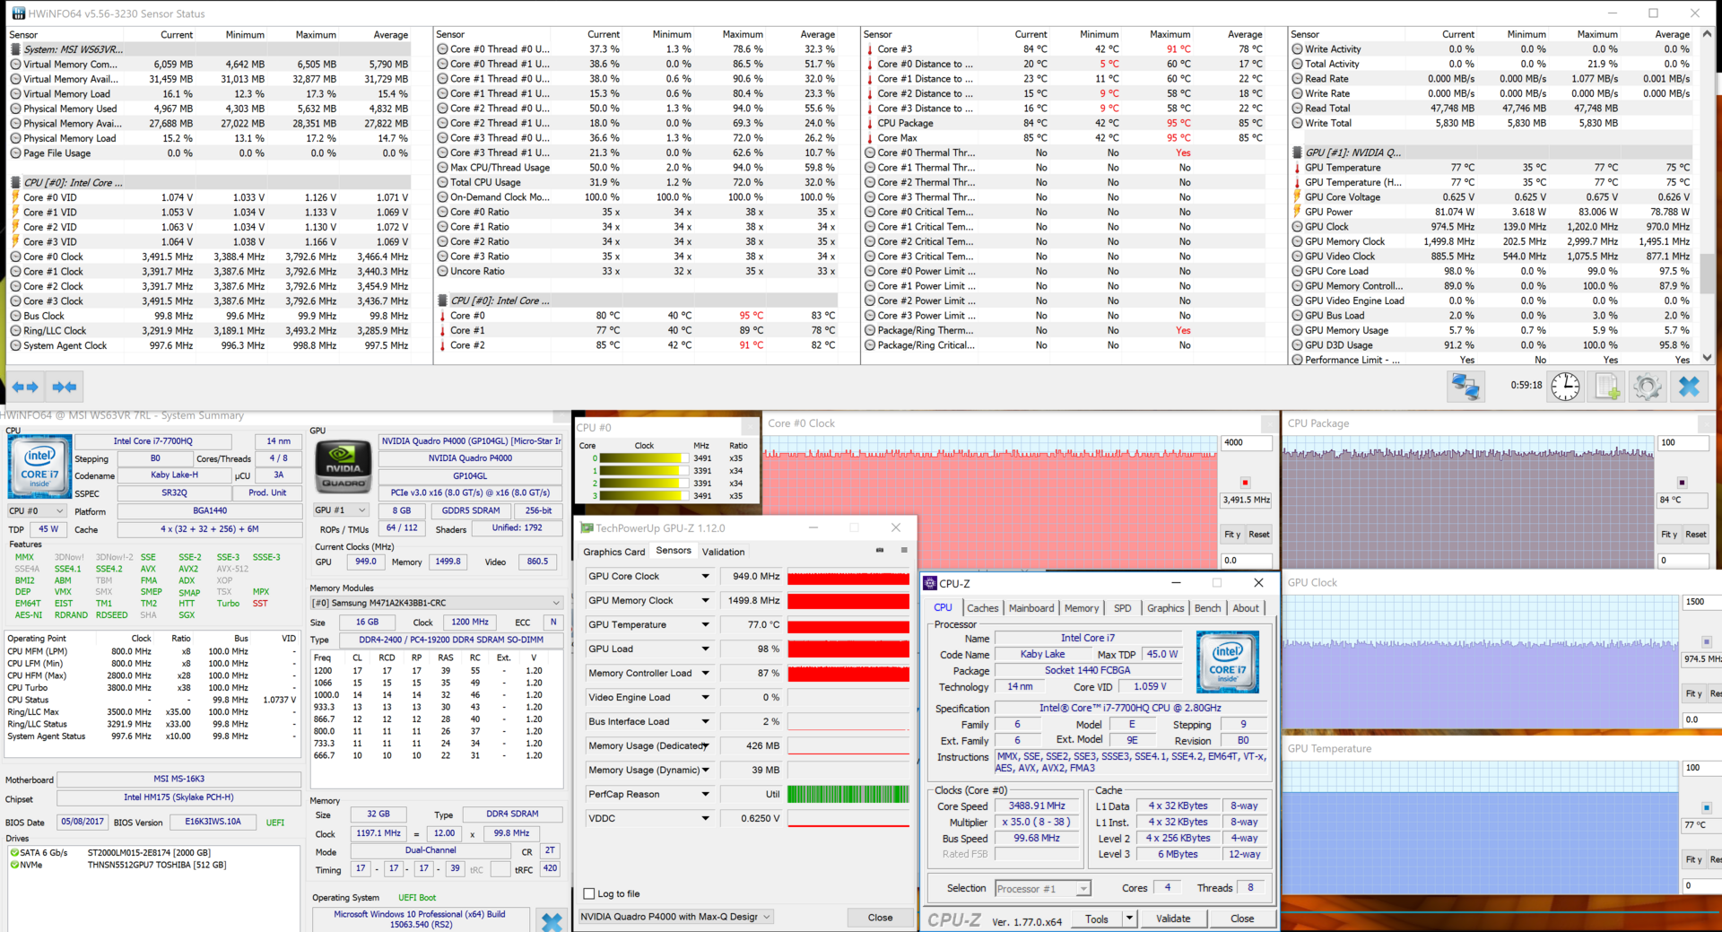Click the Total CPU Usage row in sensor list
Viewport: 1722px width, 932px height.
pyautogui.click(x=637, y=182)
